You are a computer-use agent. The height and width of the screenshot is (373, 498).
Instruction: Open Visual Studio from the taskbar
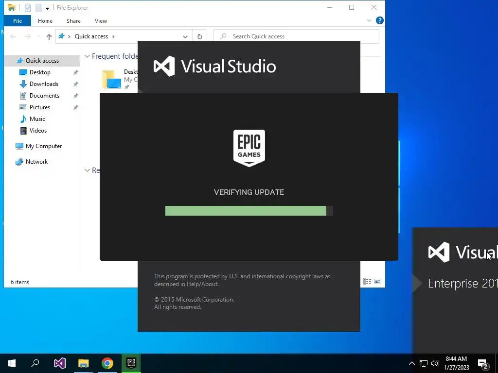pyautogui.click(x=60, y=363)
